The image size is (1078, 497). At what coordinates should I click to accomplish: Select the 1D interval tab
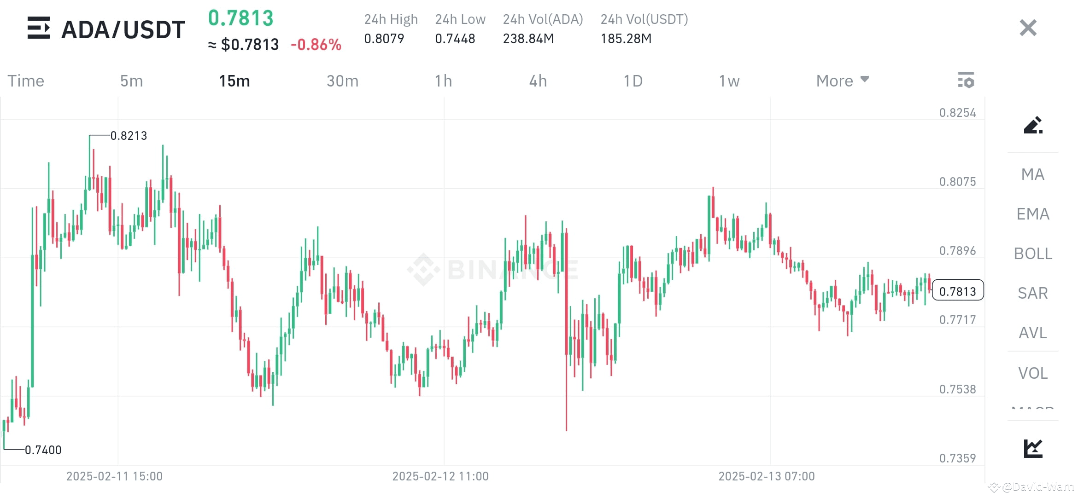click(x=633, y=81)
